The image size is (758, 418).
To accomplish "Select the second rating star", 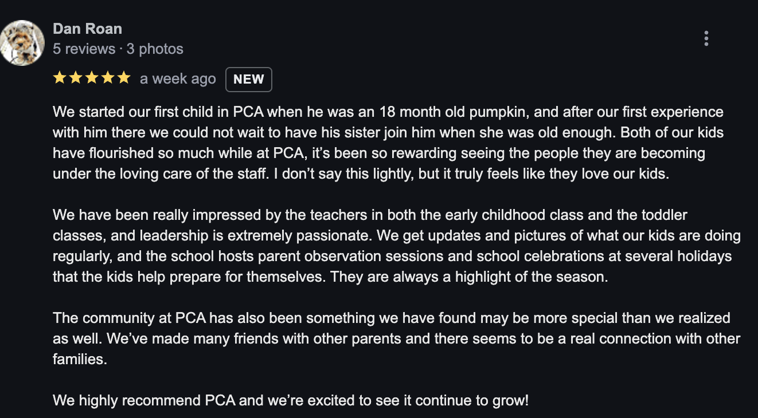I will 76,78.
